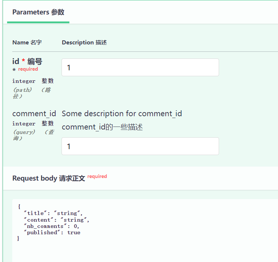Click the 'Some description for comment_id' text
278x262 pixels.
122,114
